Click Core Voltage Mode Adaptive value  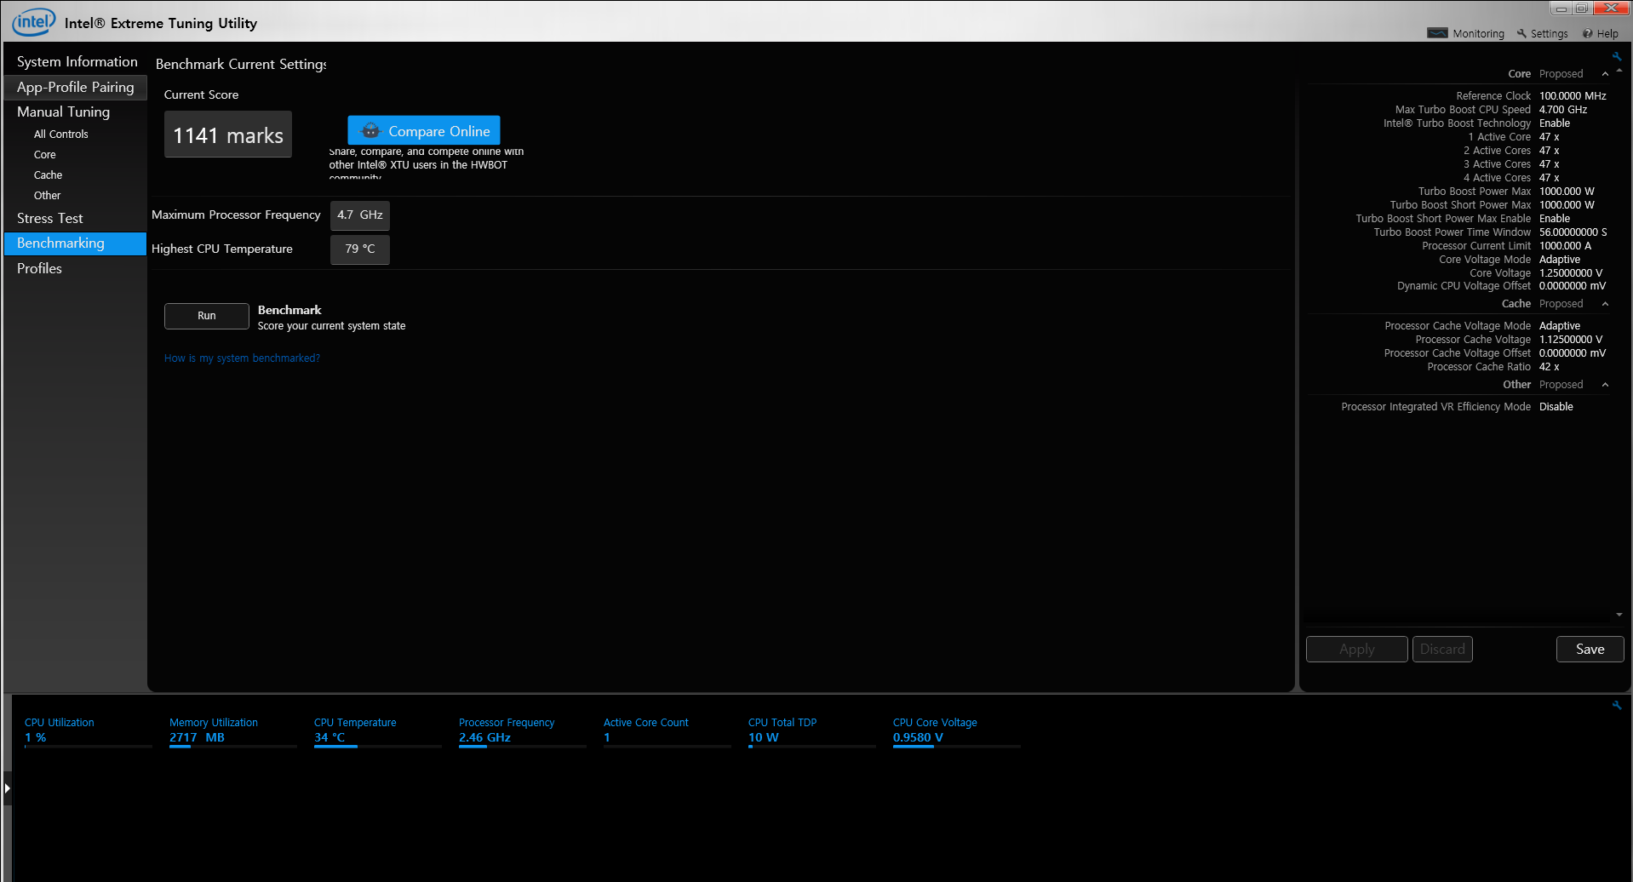coord(1560,260)
